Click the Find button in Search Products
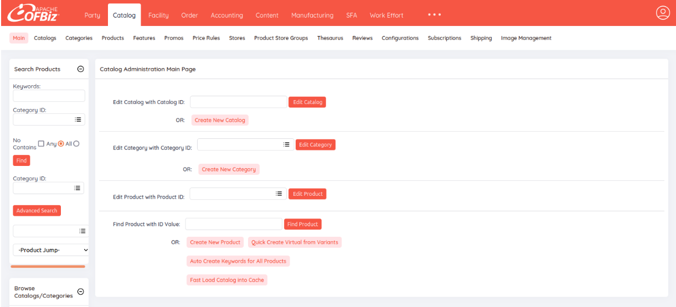The image size is (676, 307). pyautogui.click(x=22, y=160)
